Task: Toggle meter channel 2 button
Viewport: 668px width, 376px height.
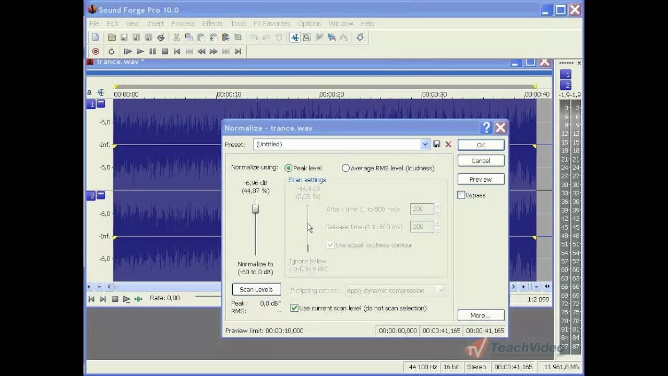Action: (566, 85)
